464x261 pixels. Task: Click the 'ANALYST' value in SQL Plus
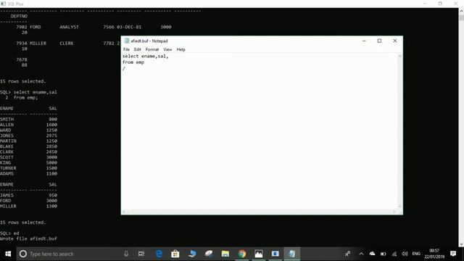coord(70,27)
